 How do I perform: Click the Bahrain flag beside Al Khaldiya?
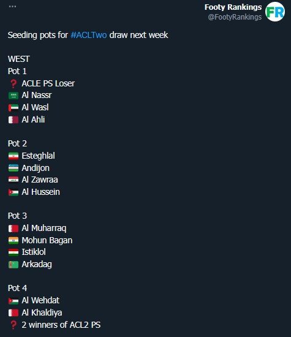tap(13, 313)
